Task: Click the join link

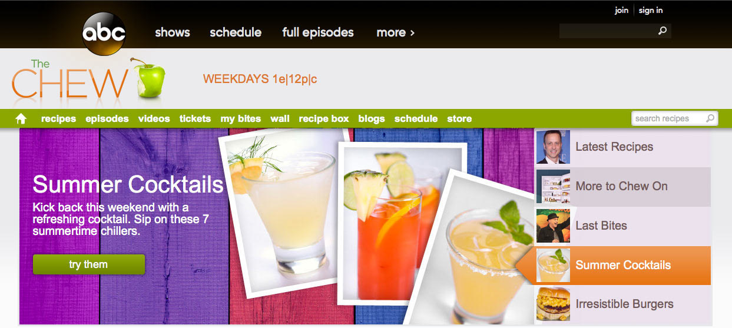Action: pos(621,10)
